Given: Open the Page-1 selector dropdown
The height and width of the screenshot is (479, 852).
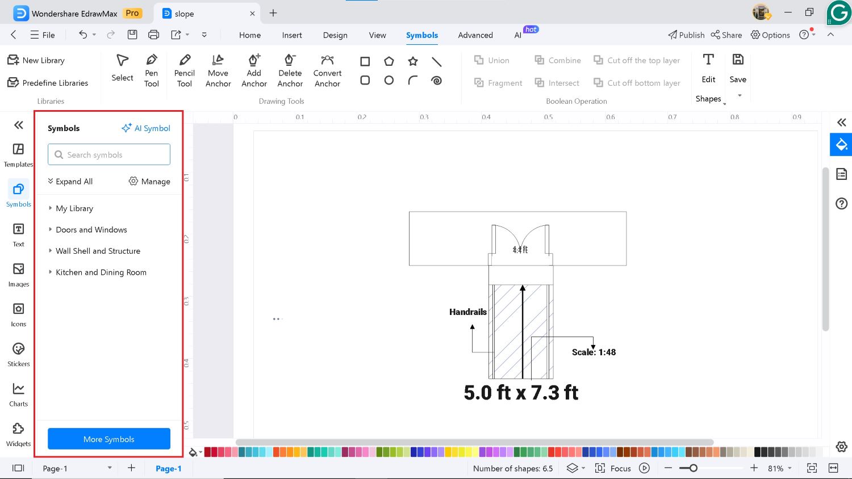Looking at the screenshot, I should pyautogui.click(x=77, y=468).
